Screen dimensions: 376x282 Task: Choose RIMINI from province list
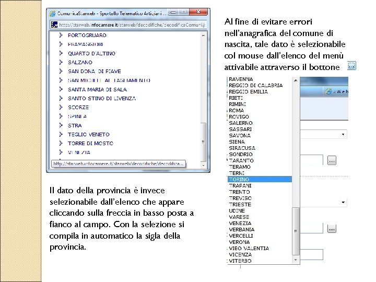pos(237,104)
